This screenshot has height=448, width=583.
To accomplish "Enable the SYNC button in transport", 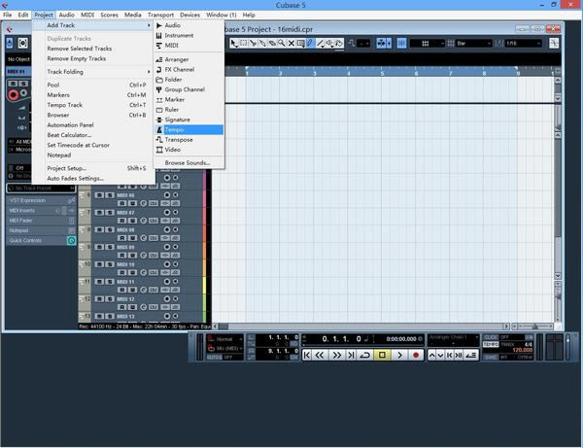I will [x=491, y=357].
